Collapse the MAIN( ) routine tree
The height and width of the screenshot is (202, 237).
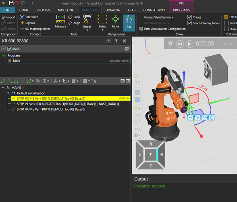click(3, 88)
